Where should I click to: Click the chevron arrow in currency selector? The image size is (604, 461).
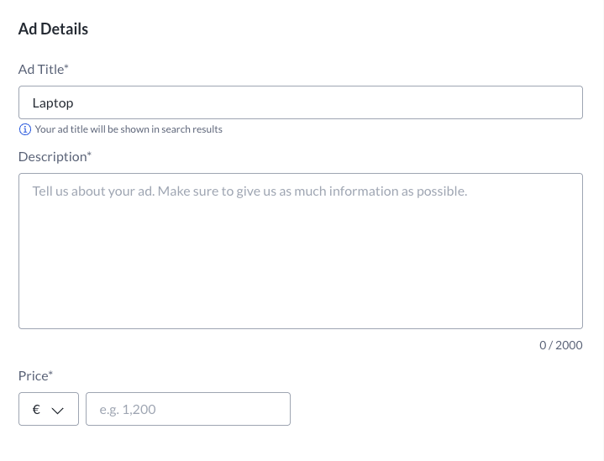click(58, 410)
